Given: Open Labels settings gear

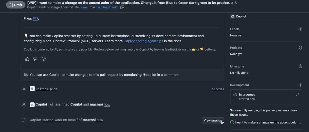Looking at the screenshot, I should coord(300,29).
